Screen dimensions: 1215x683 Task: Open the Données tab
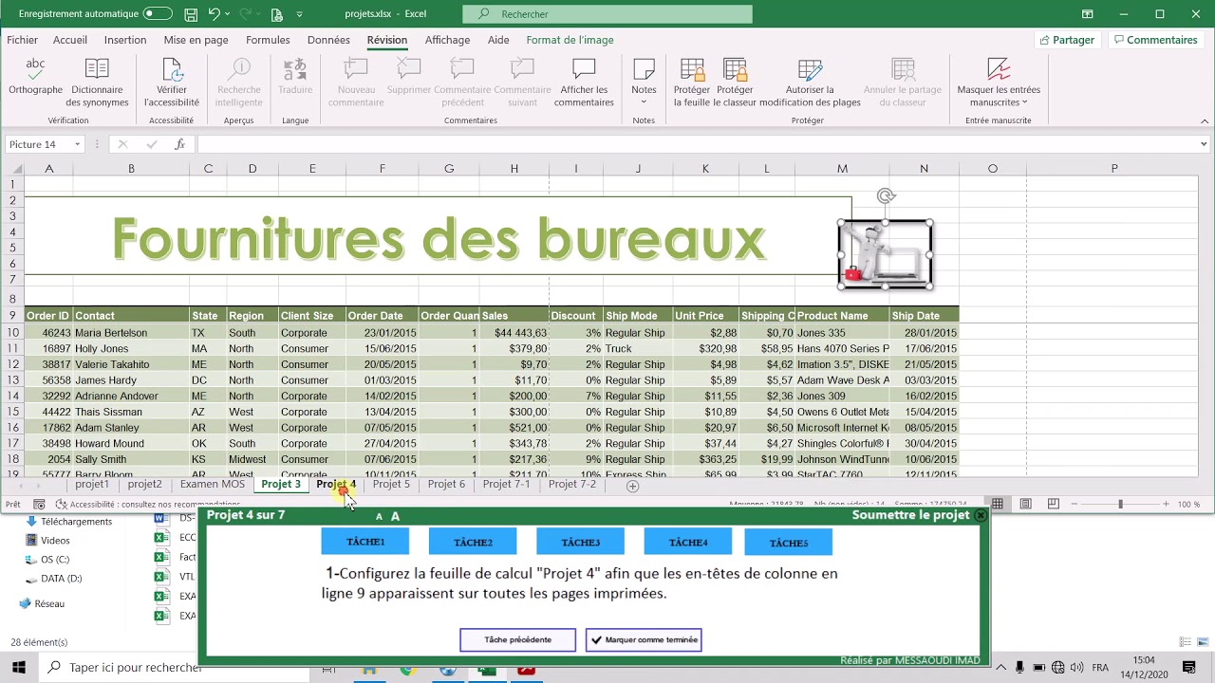pos(328,40)
